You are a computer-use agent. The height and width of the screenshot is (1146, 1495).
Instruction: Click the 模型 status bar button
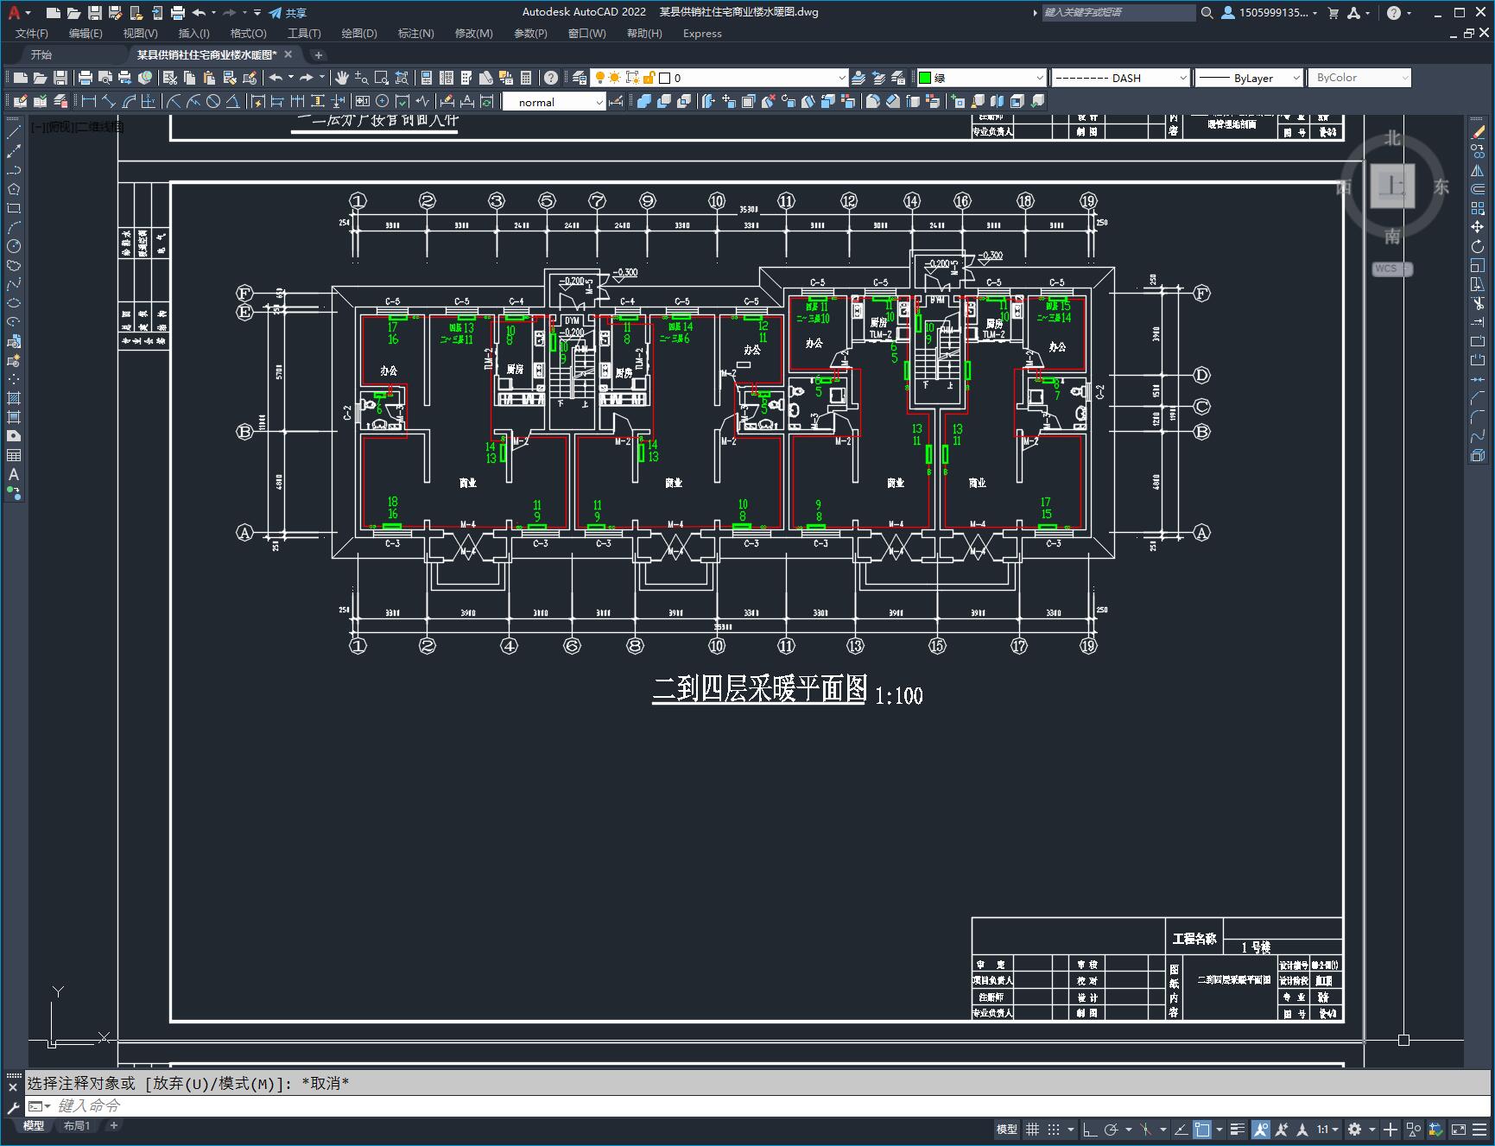point(1007,1130)
